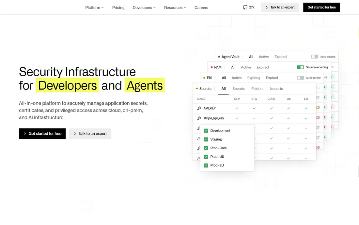Click the orange square icon next to PKI

click(x=204, y=78)
